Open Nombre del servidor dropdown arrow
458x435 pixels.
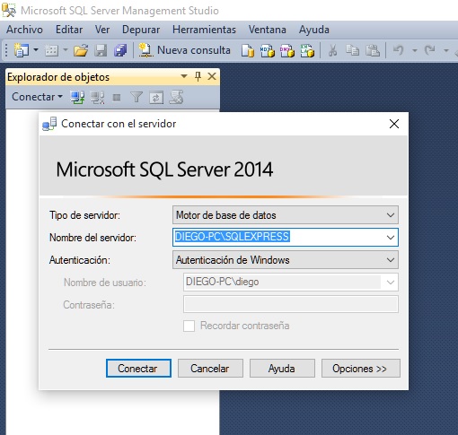point(391,238)
